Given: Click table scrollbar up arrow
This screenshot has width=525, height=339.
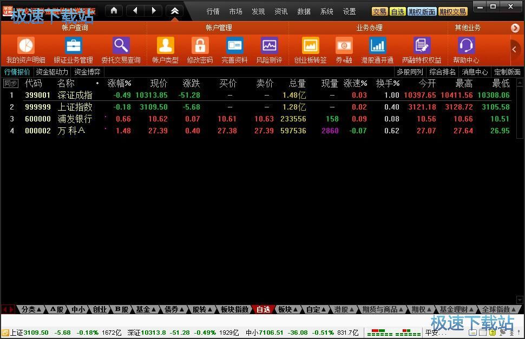Looking at the screenshot, I should pos(520,82).
